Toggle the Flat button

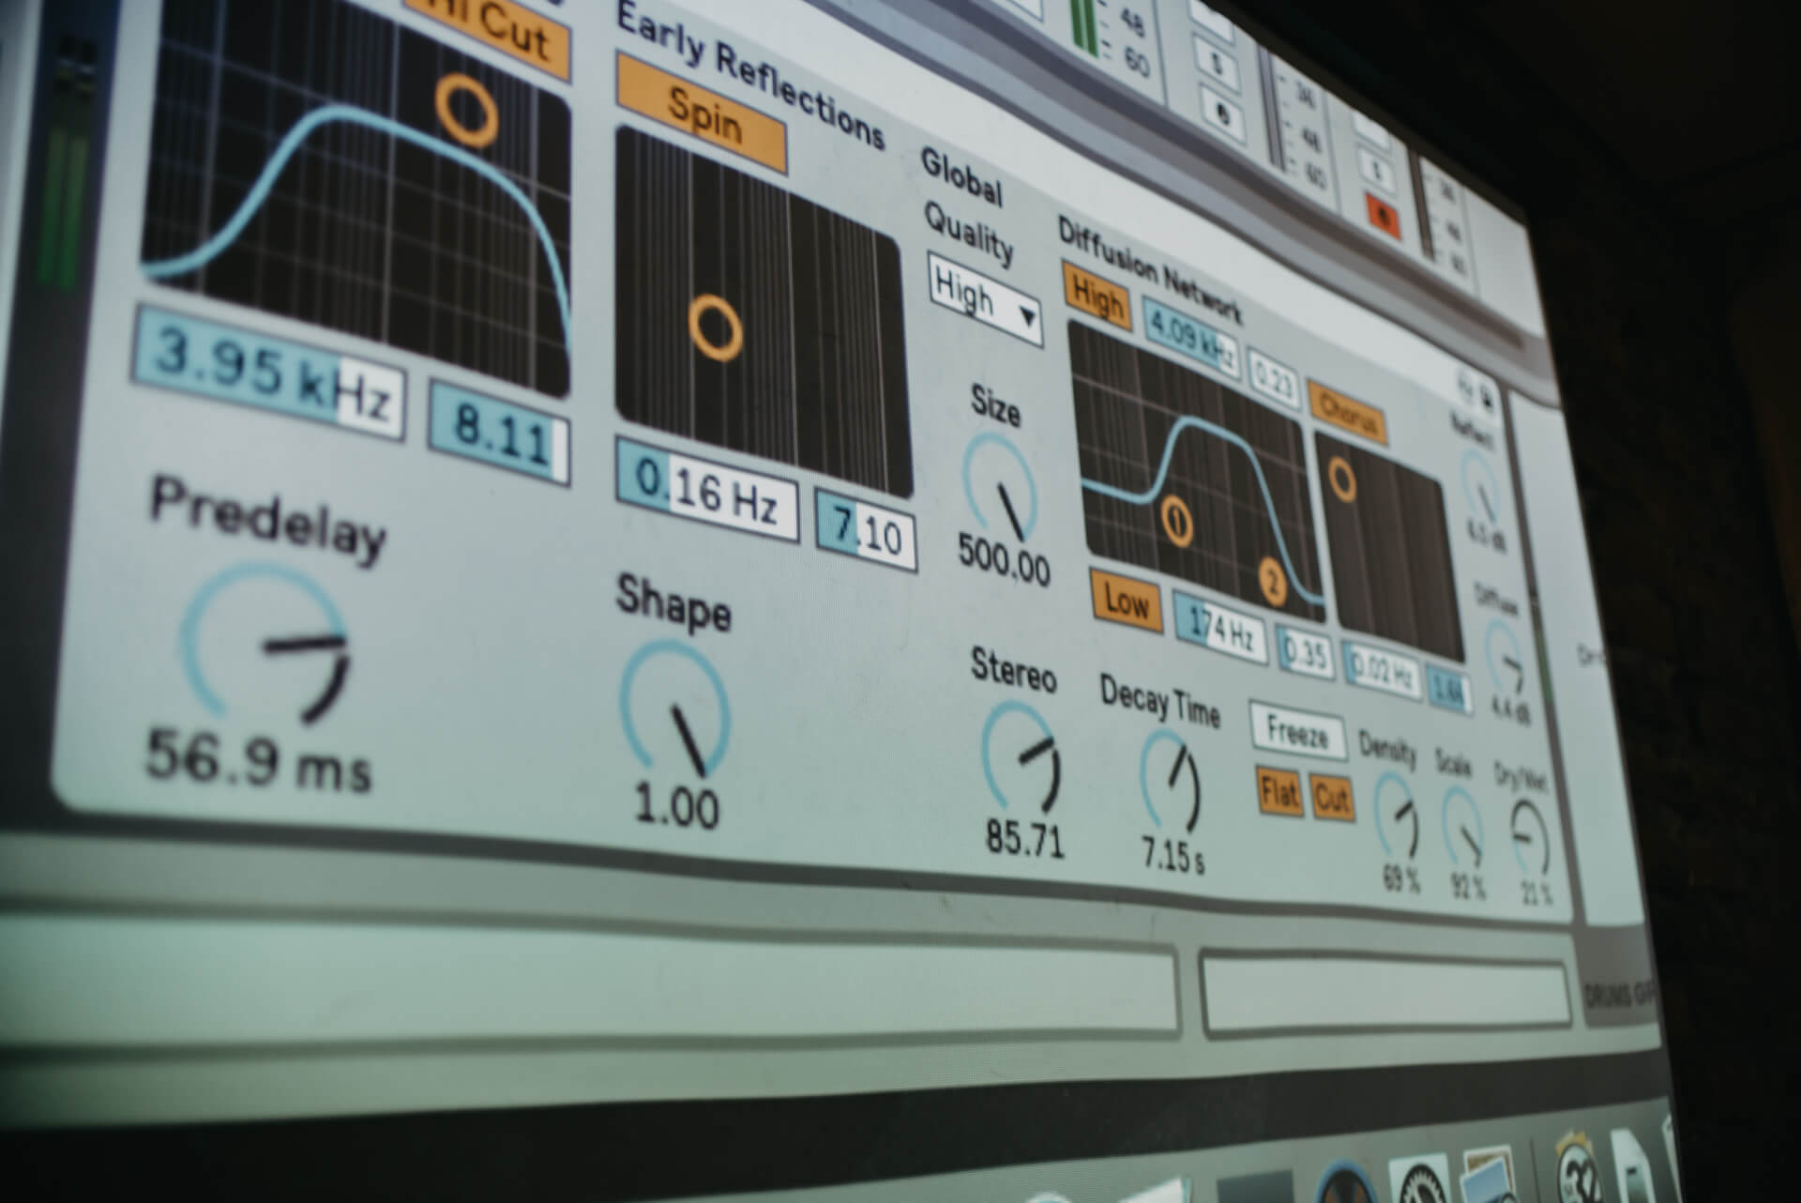click(1279, 793)
